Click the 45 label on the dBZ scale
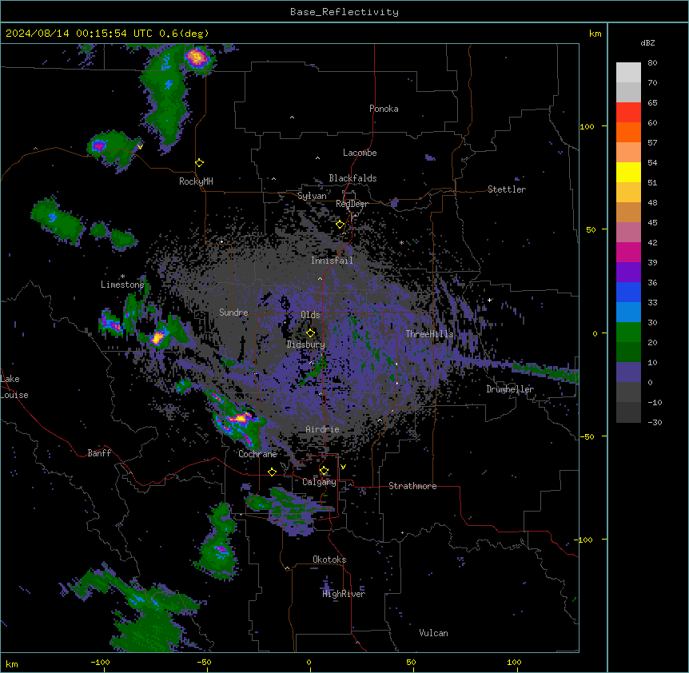 pyautogui.click(x=652, y=223)
